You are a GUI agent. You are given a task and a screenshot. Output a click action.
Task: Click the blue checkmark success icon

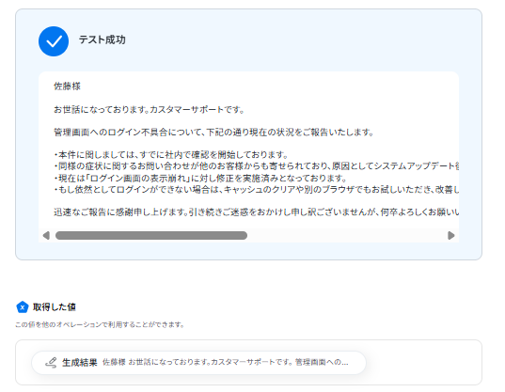click(54, 41)
